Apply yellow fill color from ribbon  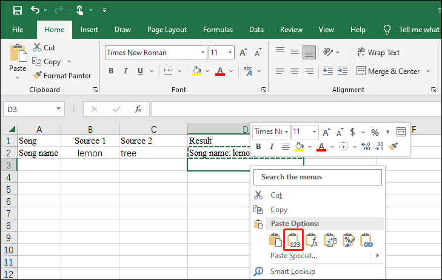click(x=196, y=71)
